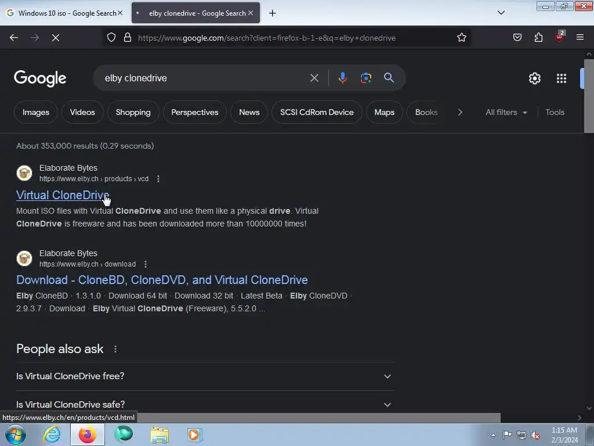Screen dimensions: 594x446
Task: Open Google quick settings gear
Action: (x=534, y=78)
